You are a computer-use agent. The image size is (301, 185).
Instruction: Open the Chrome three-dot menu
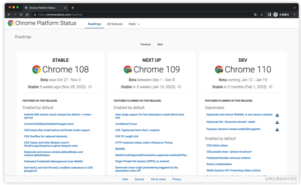click(295, 15)
